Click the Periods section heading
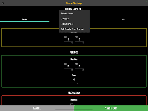 click(74, 52)
